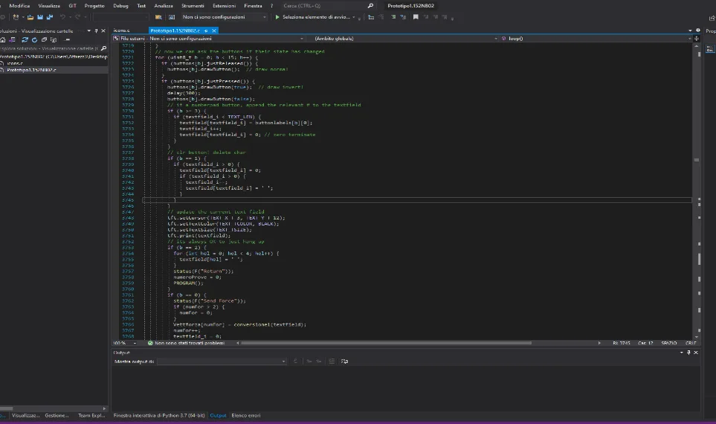Click the Save All toolbar icon
The width and height of the screenshot is (716, 424).
50,17
